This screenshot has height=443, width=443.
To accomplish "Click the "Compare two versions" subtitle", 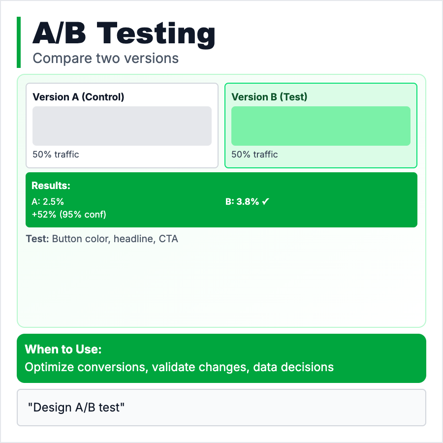I will [105, 58].
